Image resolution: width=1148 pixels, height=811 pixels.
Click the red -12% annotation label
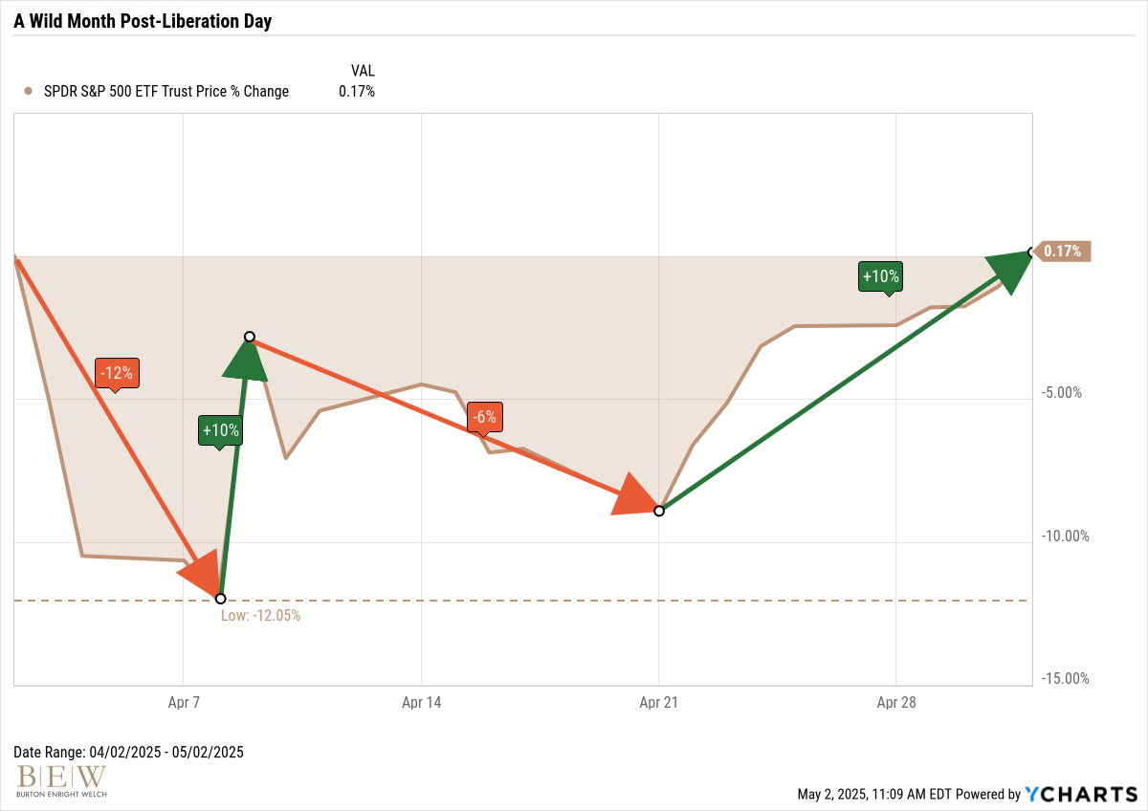pyautogui.click(x=118, y=373)
